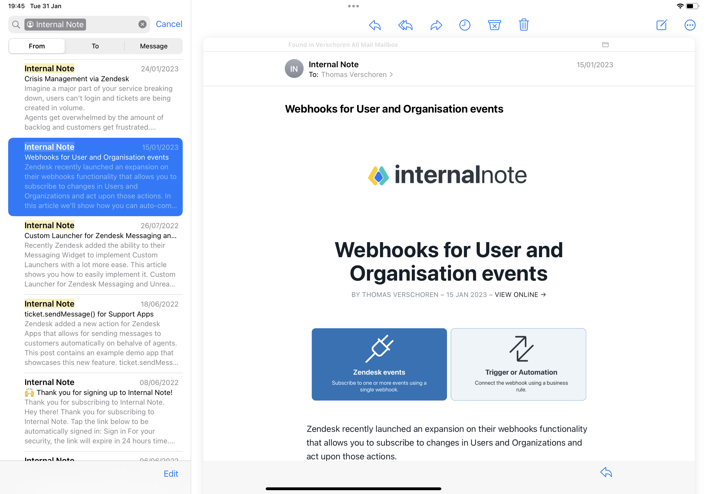Open Crisis Management via Zendesk email
707x494 pixels.
pyautogui.click(x=95, y=98)
